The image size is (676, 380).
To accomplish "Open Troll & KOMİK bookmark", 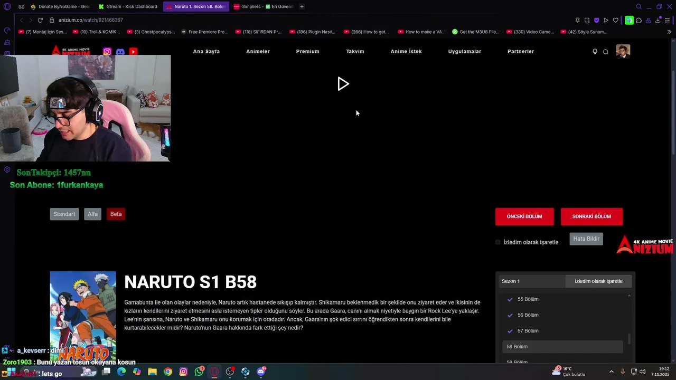I will click(x=97, y=32).
